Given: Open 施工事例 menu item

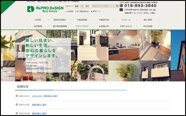Looking at the screenshot, I should point(148,20).
